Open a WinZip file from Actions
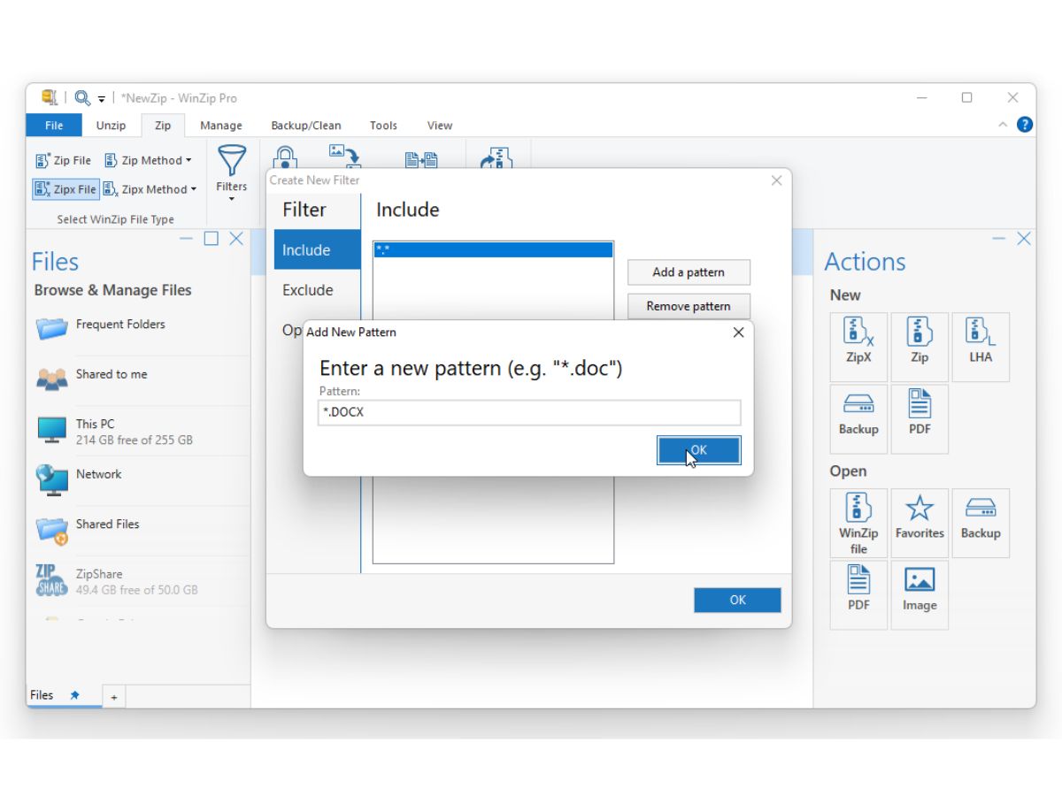Viewport: 1062px width, 796px height. [x=858, y=523]
